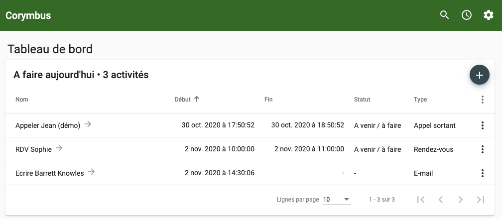Sort table by Type column
The image size is (502, 219).
point(420,100)
